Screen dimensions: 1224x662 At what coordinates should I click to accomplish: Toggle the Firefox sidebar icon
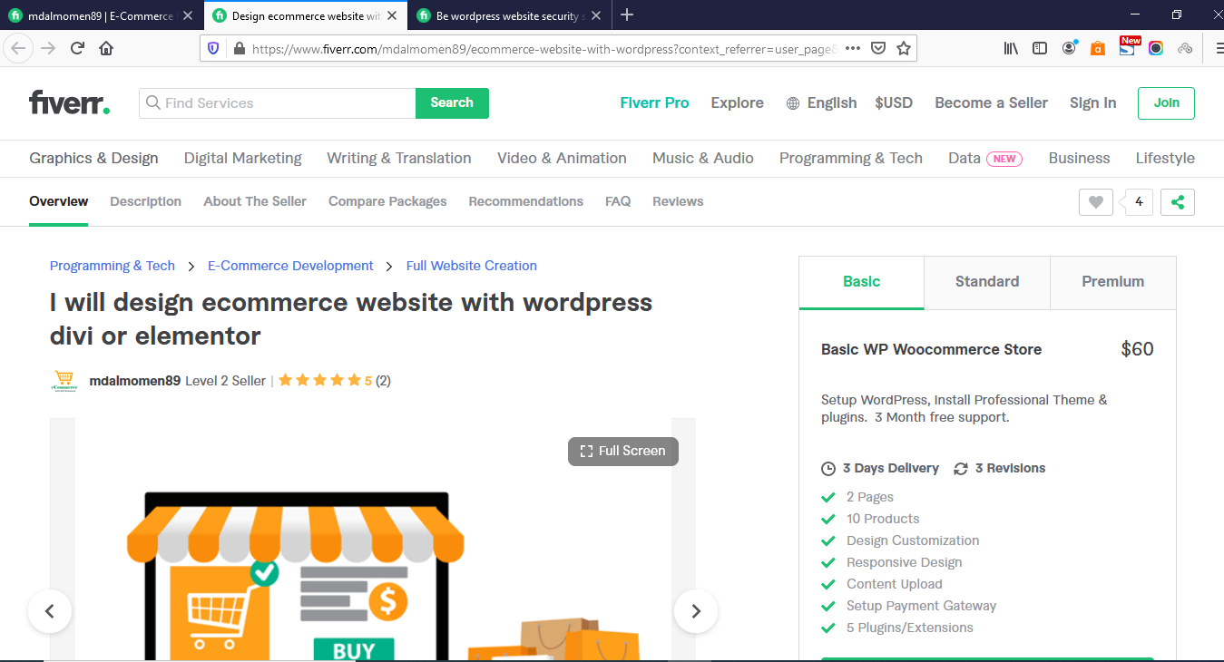coord(1039,47)
